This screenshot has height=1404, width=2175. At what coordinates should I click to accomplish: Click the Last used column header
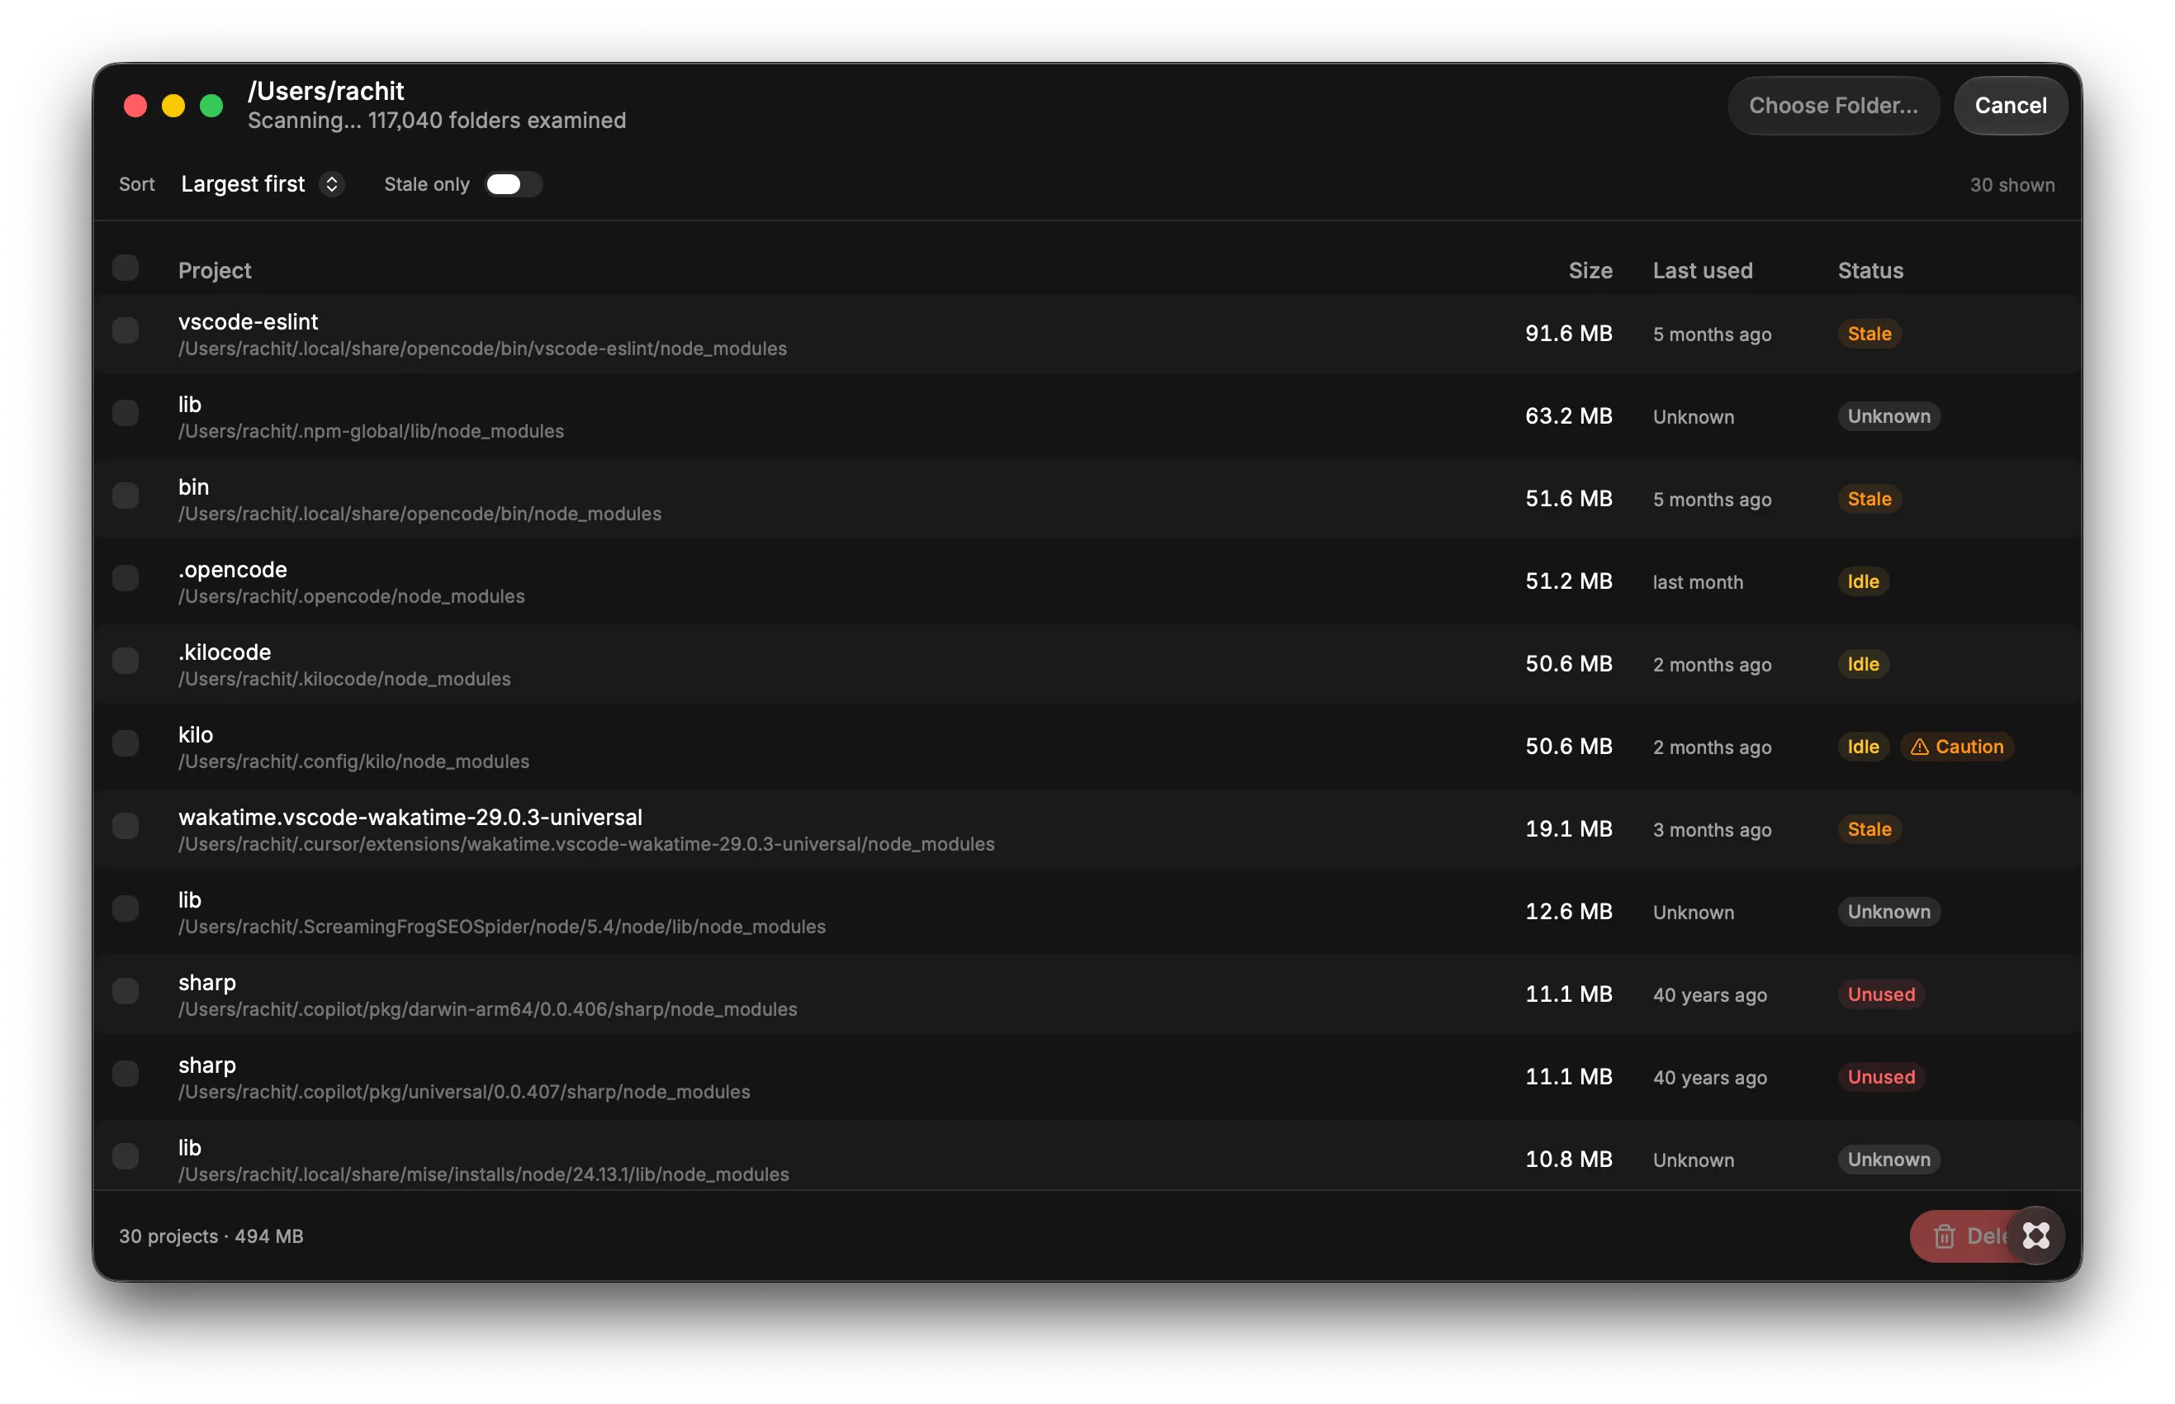[1702, 271]
